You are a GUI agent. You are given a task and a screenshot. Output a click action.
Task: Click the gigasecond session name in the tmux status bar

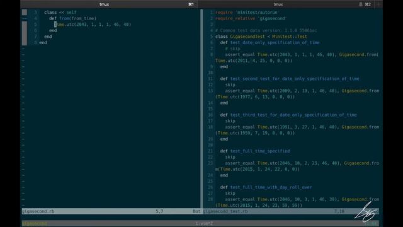pos(35,223)
